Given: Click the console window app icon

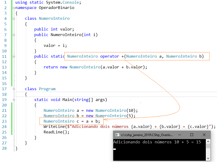Looking at the screenshot, I should pos(117,135).
